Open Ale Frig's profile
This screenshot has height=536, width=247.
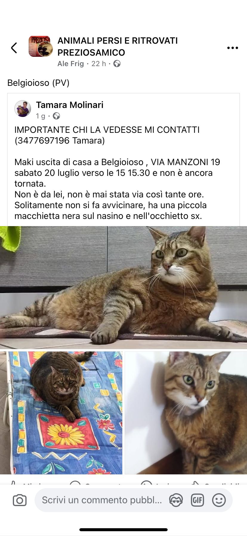[x=71, y=64]
